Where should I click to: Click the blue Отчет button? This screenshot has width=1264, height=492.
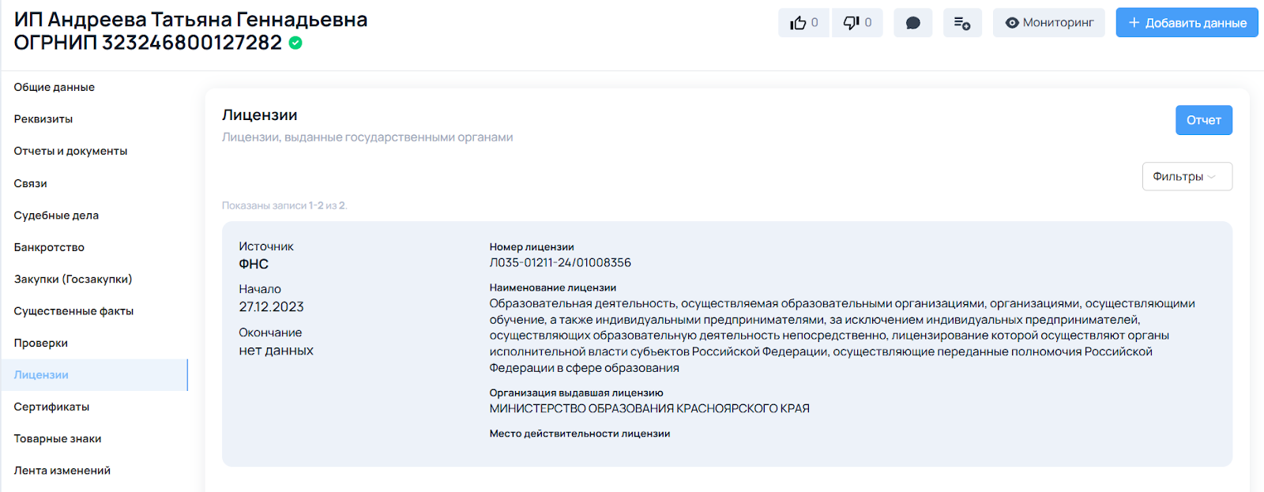point(1203,120)
